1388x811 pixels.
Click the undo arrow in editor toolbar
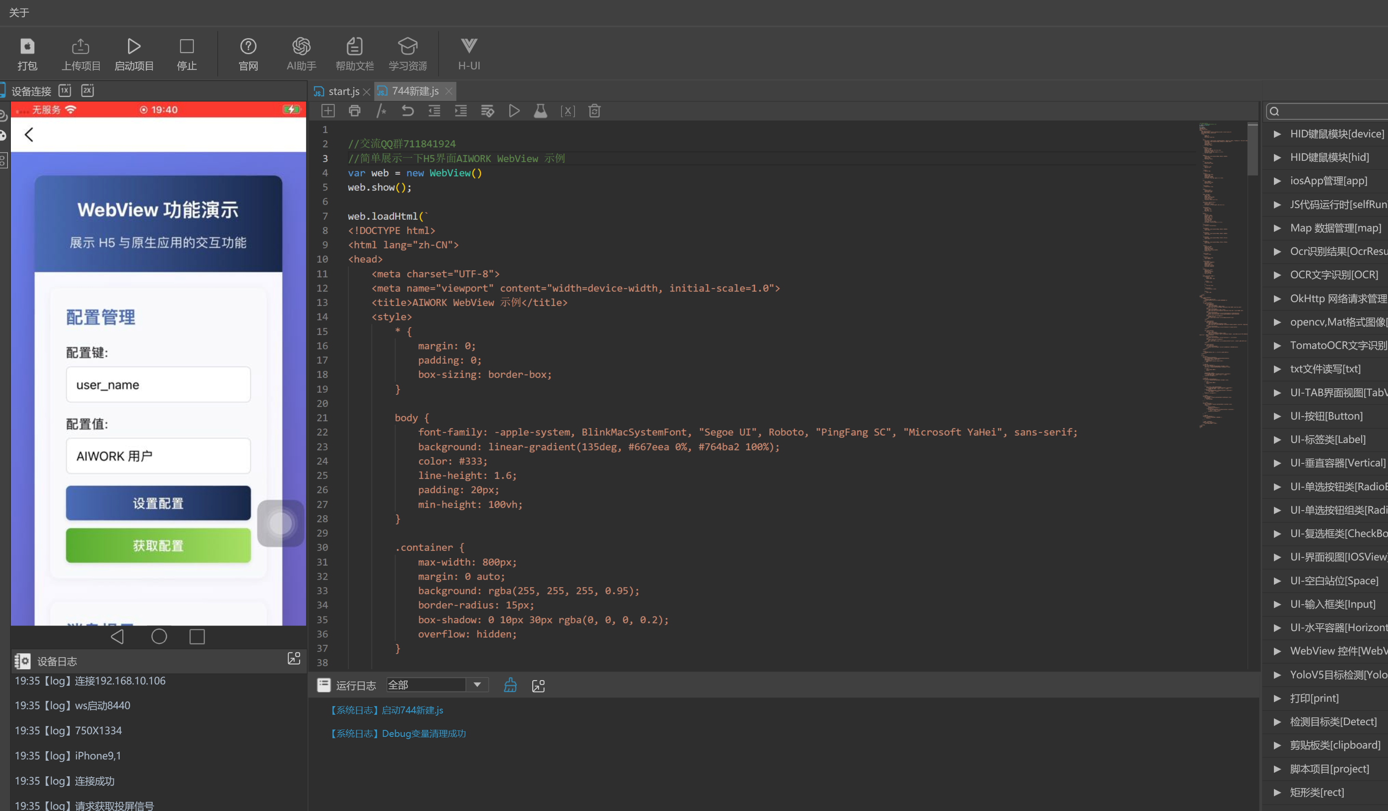(408, 111)
